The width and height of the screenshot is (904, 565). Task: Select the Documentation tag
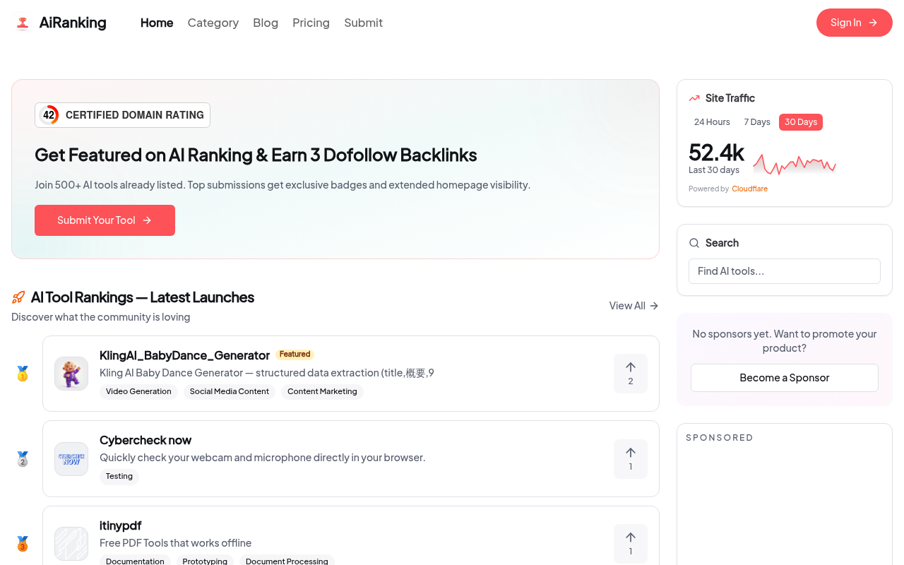(x=135, y=561)
